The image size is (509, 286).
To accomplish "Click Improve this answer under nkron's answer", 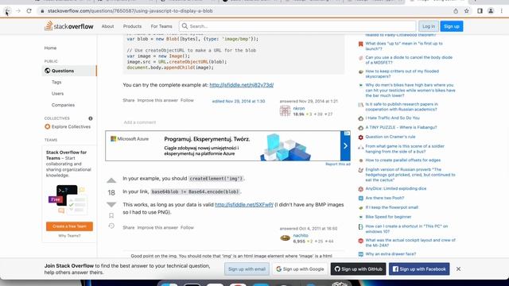I will click(x=157, y=100).
